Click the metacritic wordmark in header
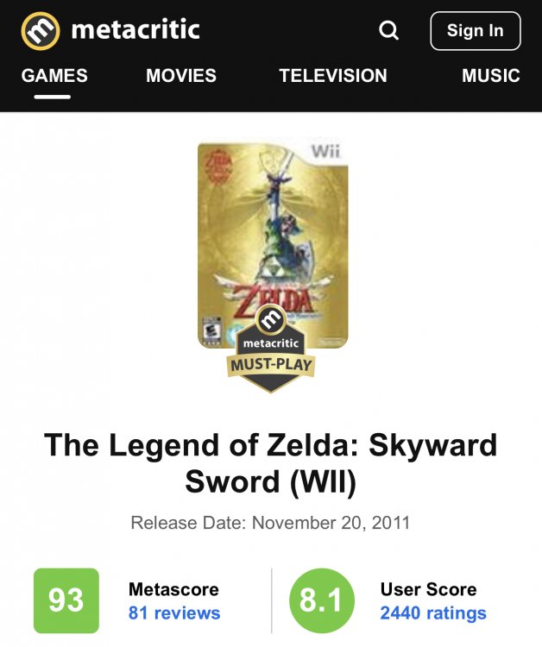Screen dimensions: 542x647 [135, 29]
